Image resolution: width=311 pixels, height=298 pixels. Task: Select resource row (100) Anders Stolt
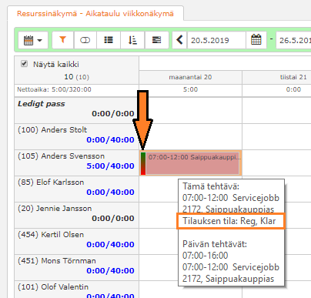coord(76,136)
